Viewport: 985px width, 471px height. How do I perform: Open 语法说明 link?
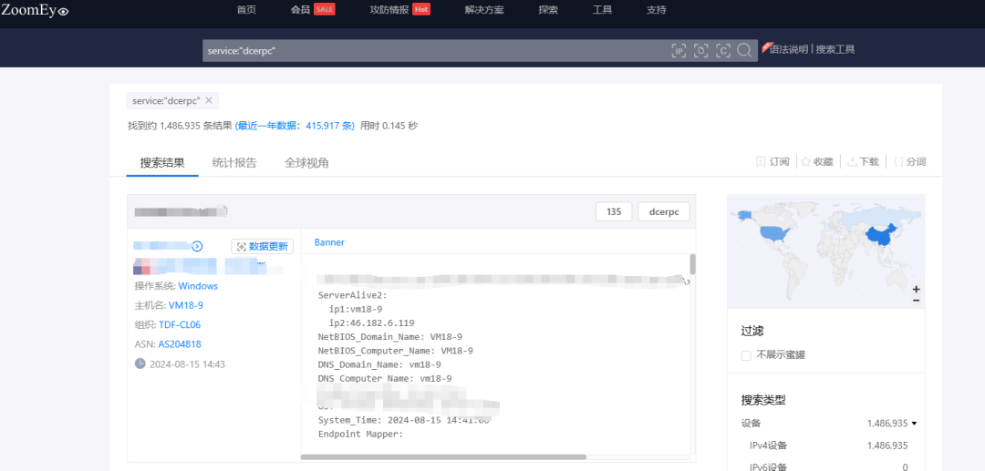point(789,49)
